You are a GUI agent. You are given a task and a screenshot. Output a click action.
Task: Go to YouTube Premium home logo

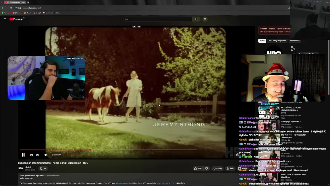pyautogui.click(x=16, y=19)
